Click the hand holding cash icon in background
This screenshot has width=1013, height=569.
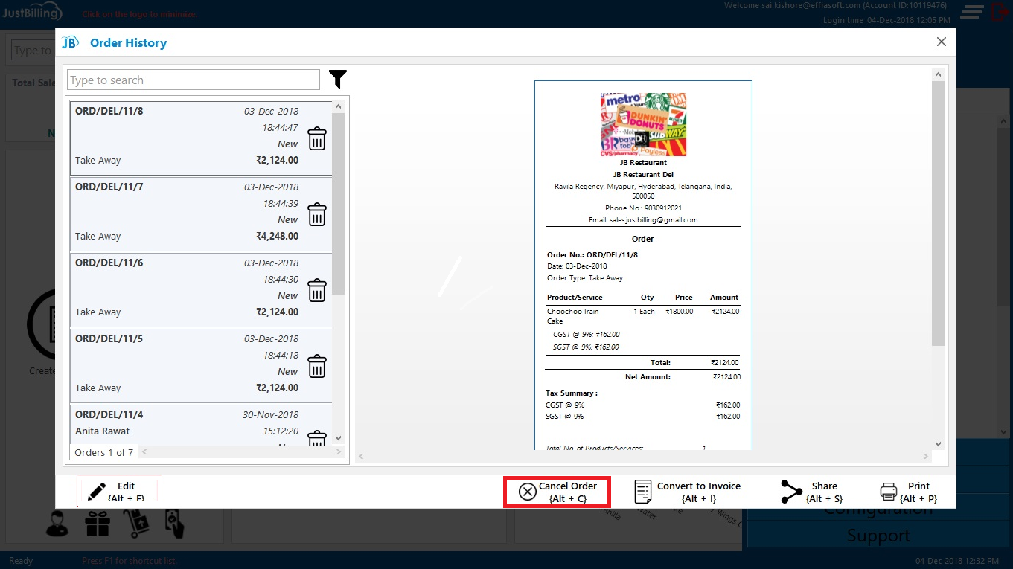coord(173,524)
